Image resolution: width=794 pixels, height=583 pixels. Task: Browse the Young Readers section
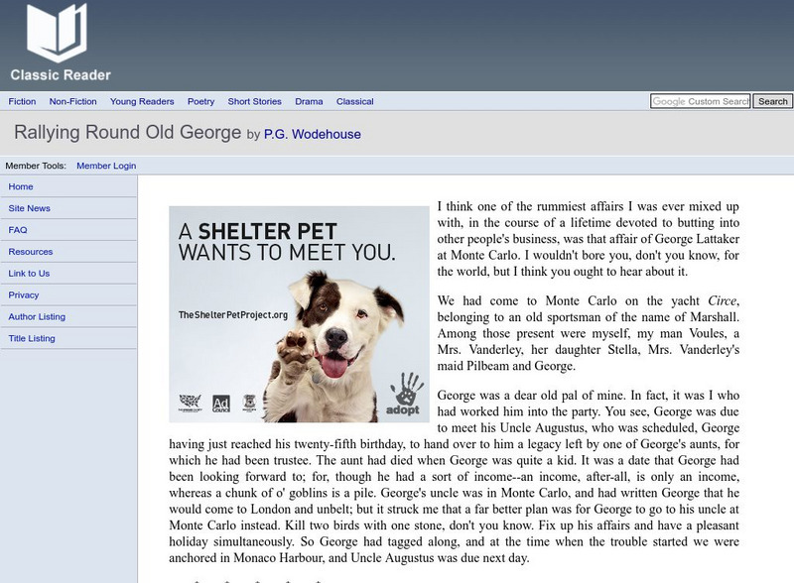click(140, 101)
